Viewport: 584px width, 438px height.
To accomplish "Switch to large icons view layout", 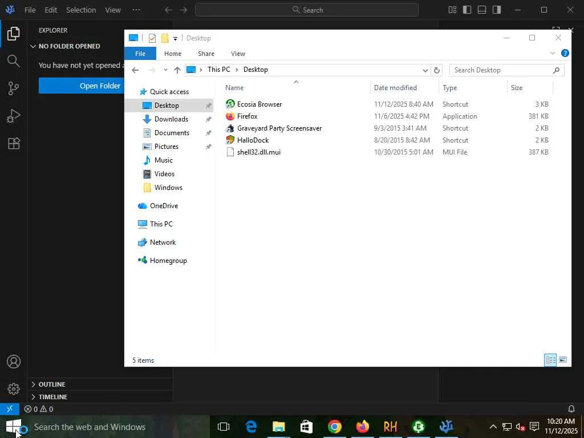I will tap(563, 360).
